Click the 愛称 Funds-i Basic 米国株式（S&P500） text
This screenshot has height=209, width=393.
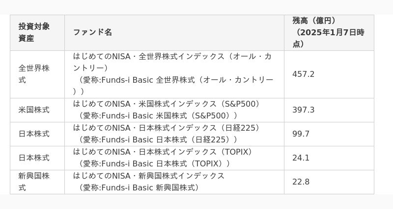pos(157,116)
